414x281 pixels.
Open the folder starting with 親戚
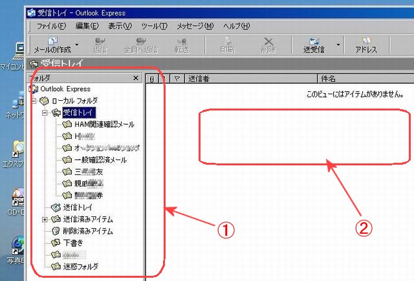pyautogui.click(x=89, y=183)
